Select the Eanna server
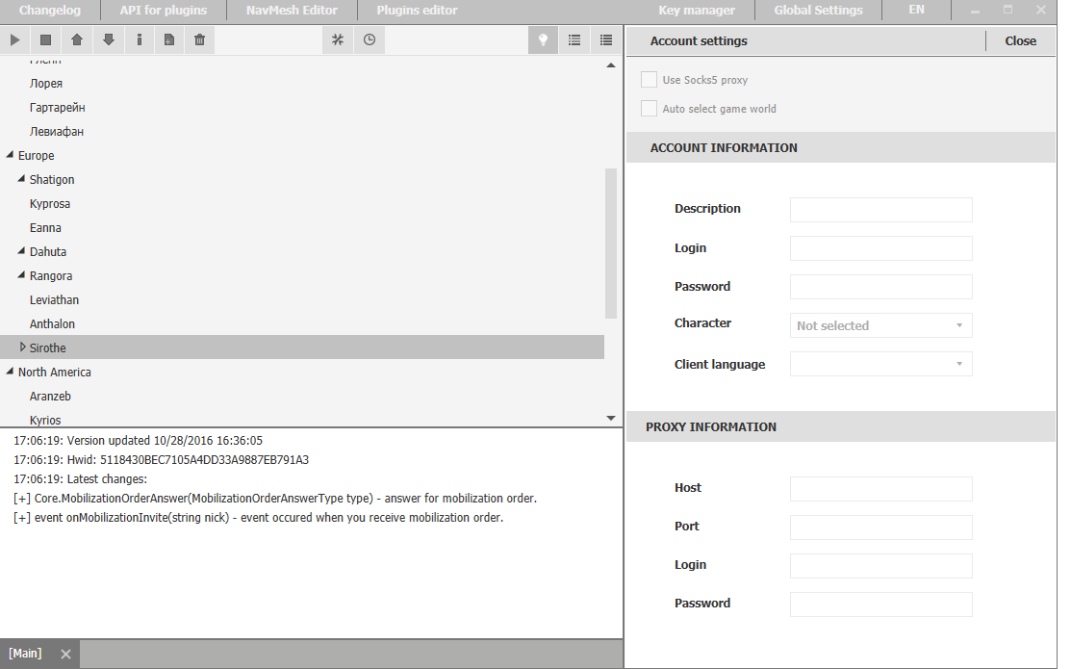Viewport: 1071px width, 669px height. [x=46, y=227]
